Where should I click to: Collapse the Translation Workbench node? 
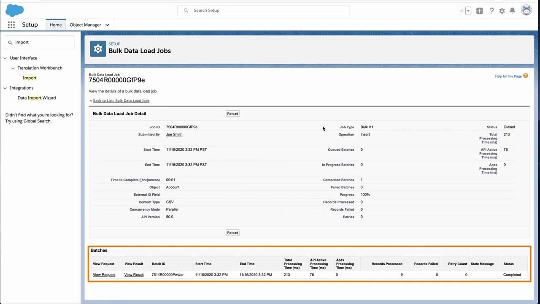pyautogui.click(x=13, y=68)
